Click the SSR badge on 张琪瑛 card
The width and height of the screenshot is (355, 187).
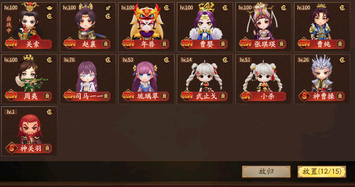pyautogui.click(x=246, y=43)
